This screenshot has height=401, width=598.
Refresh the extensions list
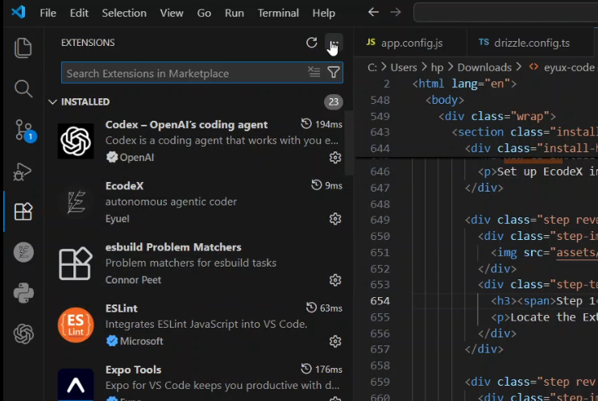tap(312, 43)
